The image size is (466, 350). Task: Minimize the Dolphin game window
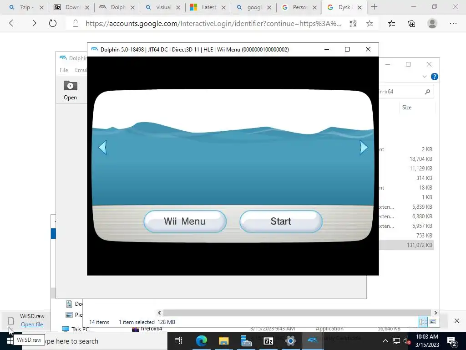click(x=327, y=49)
